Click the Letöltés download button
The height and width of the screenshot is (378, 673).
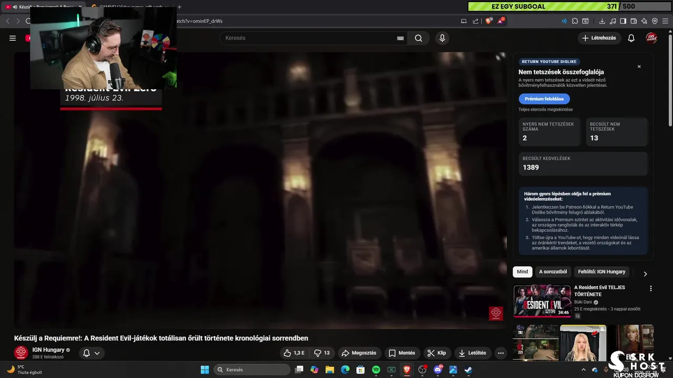pos(473,353)
